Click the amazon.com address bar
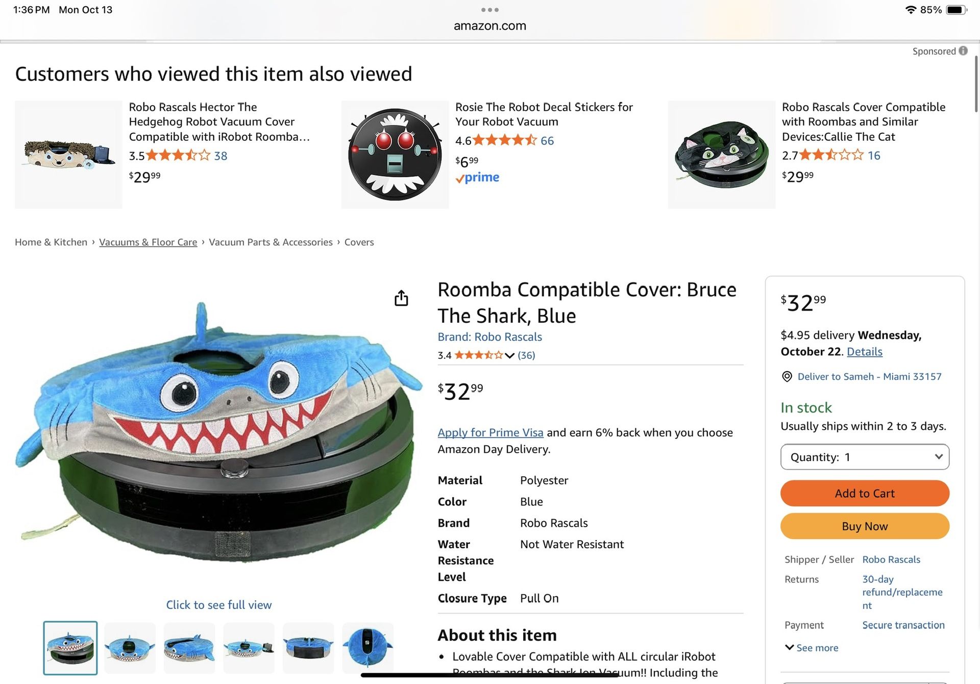The height and width of the screenshot is (684, 980). pyautogui.click(x=489, y=26)
